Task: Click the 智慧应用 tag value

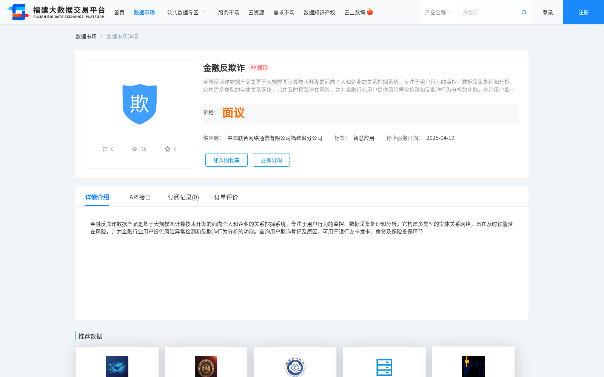Action: [x=364, y=138]
